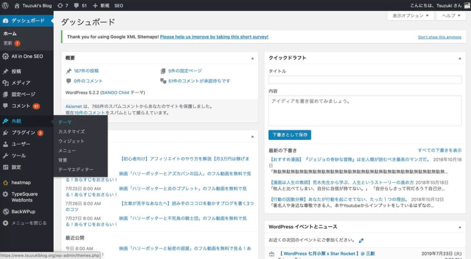Open scheduled post ハリーポッターと炎のゴブレット
Image resolution: width=471 pixels, height=259 pixels.
183,189
